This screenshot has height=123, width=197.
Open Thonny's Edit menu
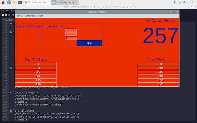click(x=7, y=11)
